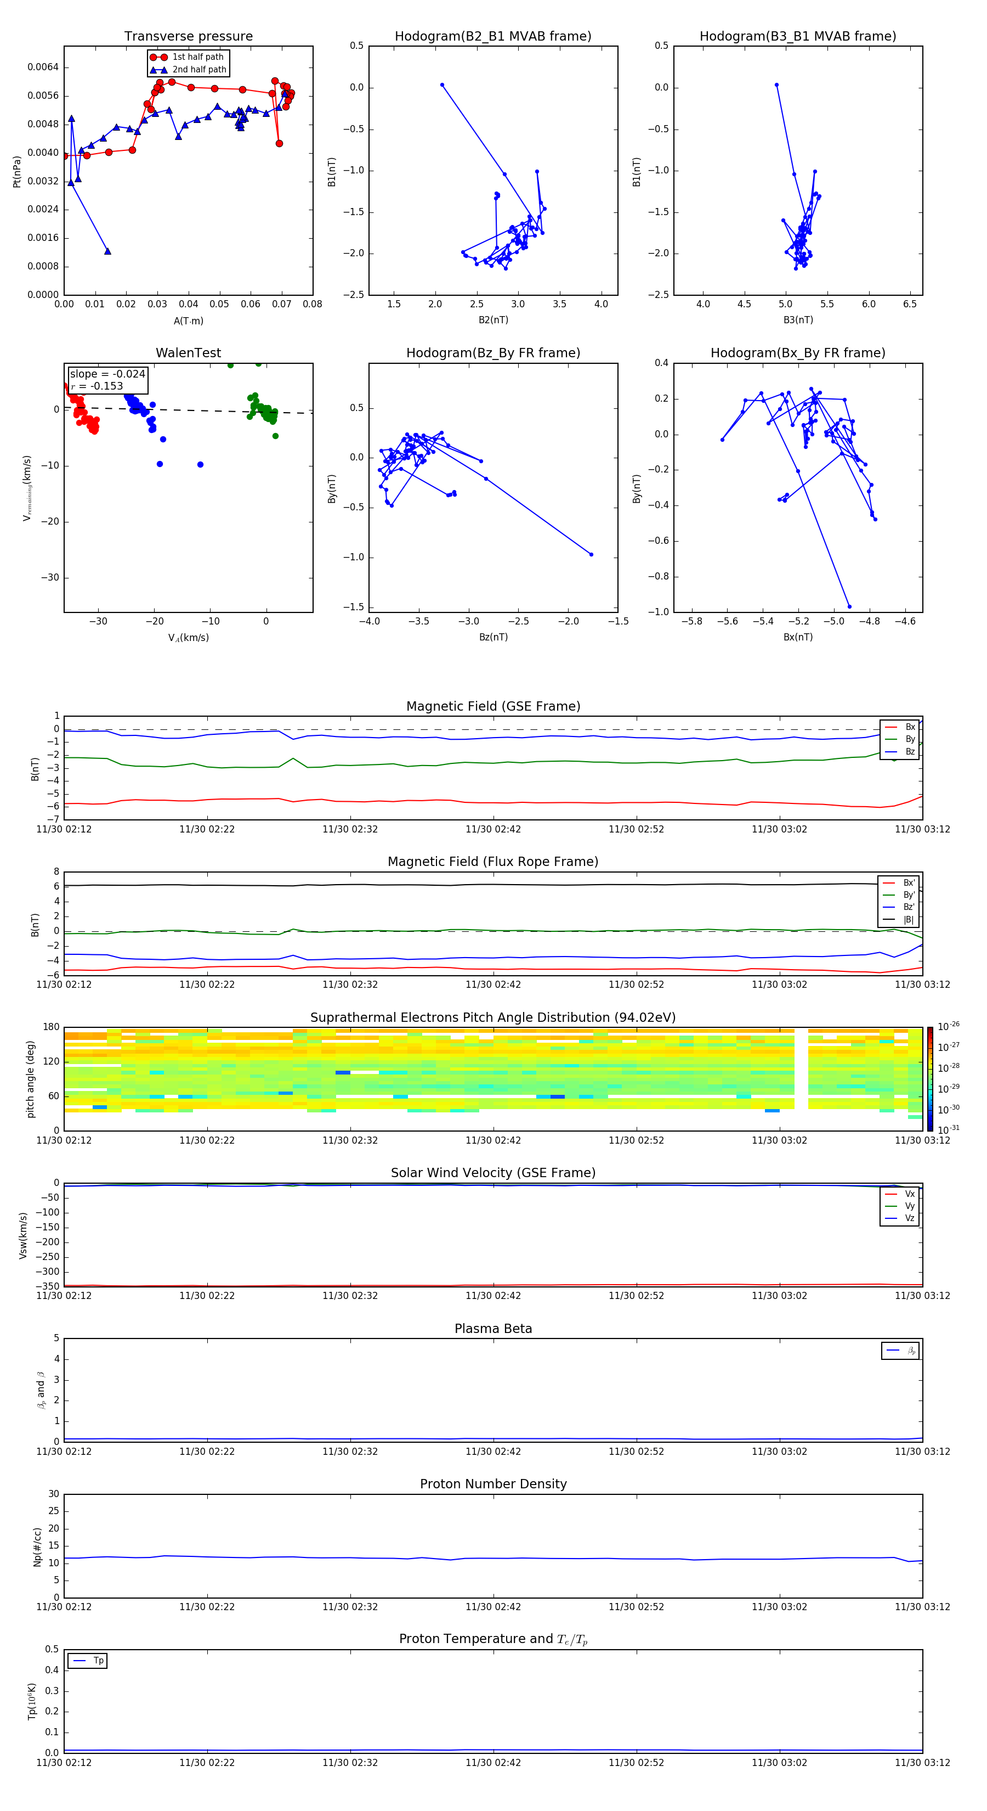987x1811 pixels.
Task: Click the 'Pt(nPa)' y-axis label
Action: pyautogui.click(x=17, y=171)
